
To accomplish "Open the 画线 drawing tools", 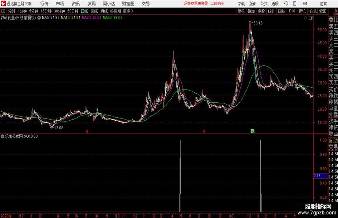I will pyautogui.click(x=281, y=11).
